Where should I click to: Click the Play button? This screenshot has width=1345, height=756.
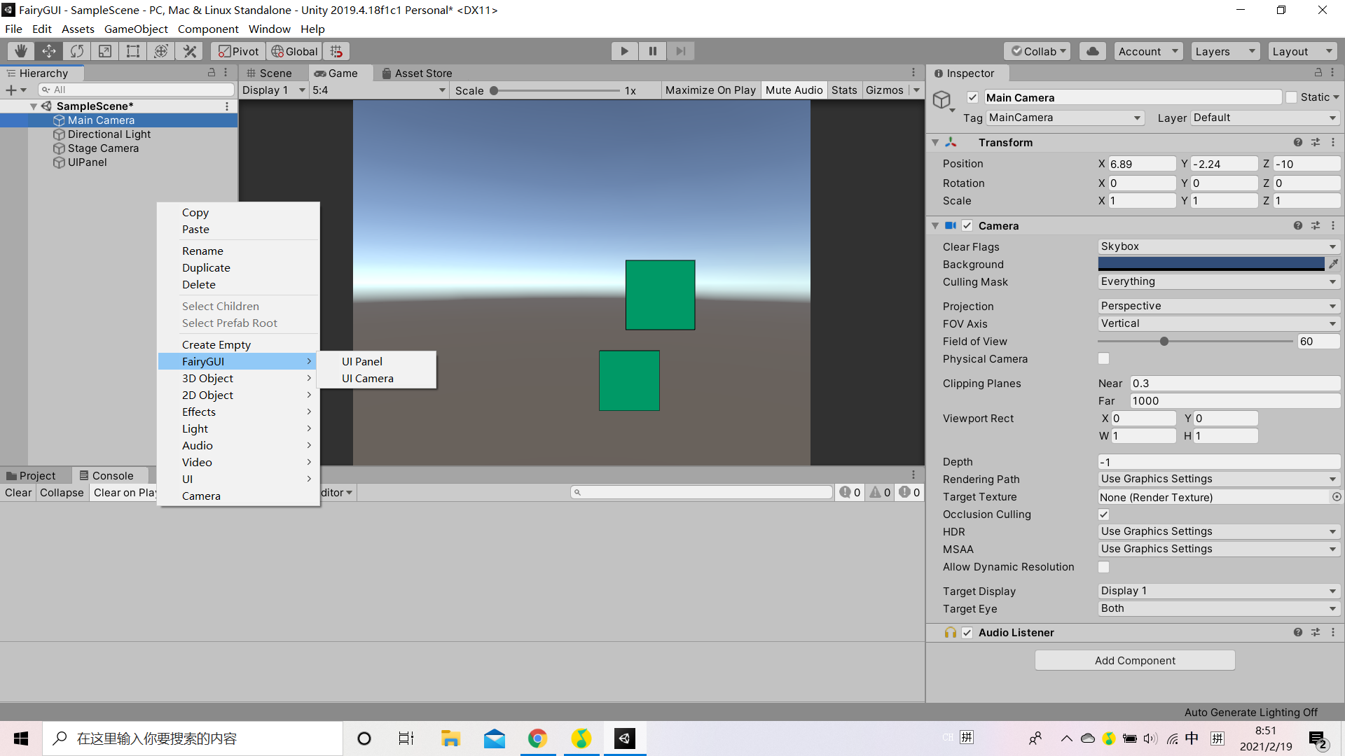pos(624,51)
